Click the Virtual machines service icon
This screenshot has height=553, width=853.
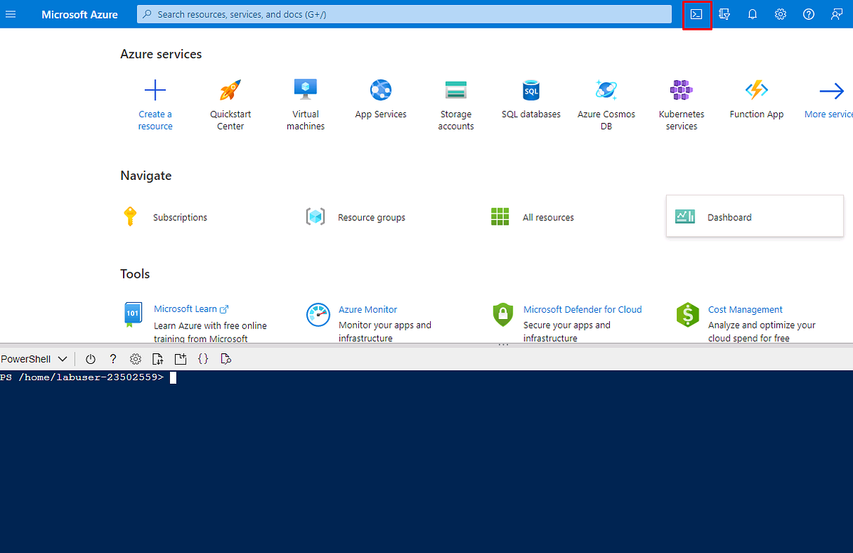(x=305, y=90)
